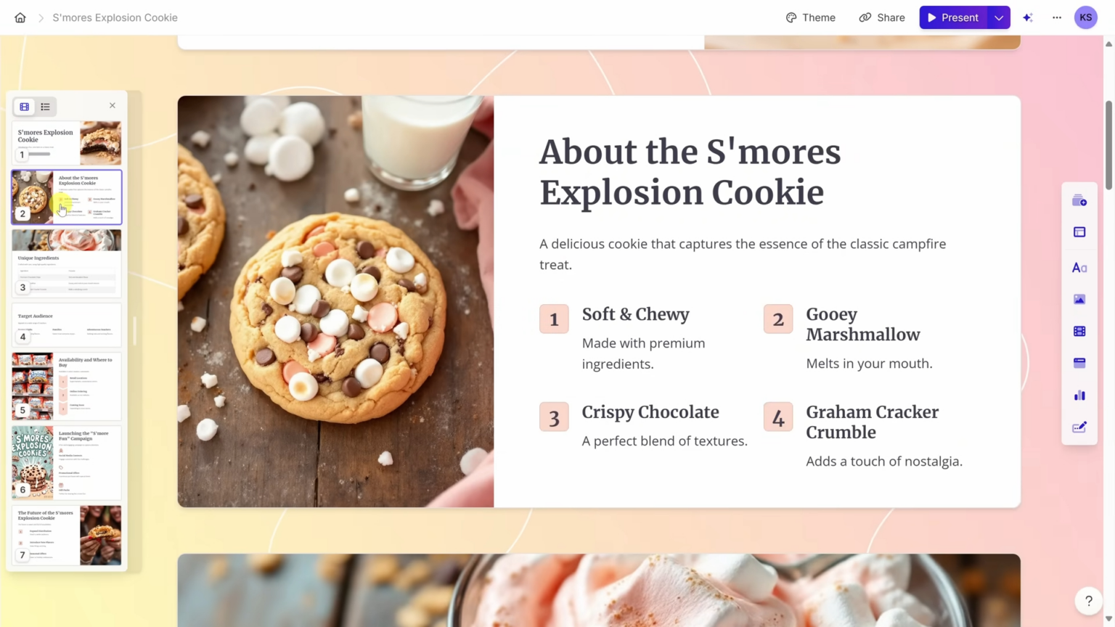Expand the Present dropdown arrow
Screen dimensions: 1115x627
click(999, 17)
